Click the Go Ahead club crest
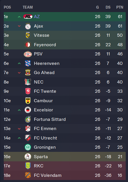Screen dimensions: 128x182 coord(28,73)
